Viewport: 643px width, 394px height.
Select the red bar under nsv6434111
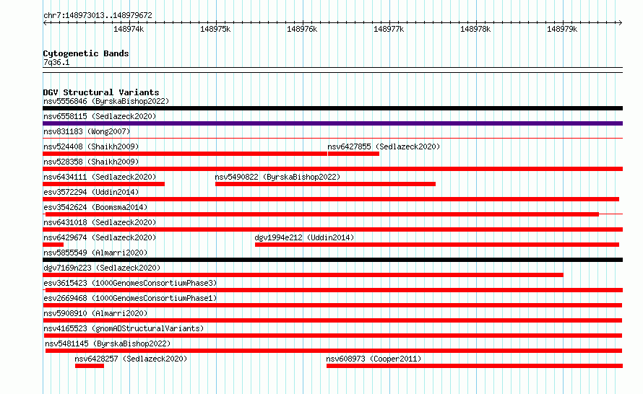(104, 184)
